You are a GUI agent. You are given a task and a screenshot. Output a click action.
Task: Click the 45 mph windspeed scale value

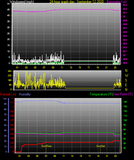point(8,10)
